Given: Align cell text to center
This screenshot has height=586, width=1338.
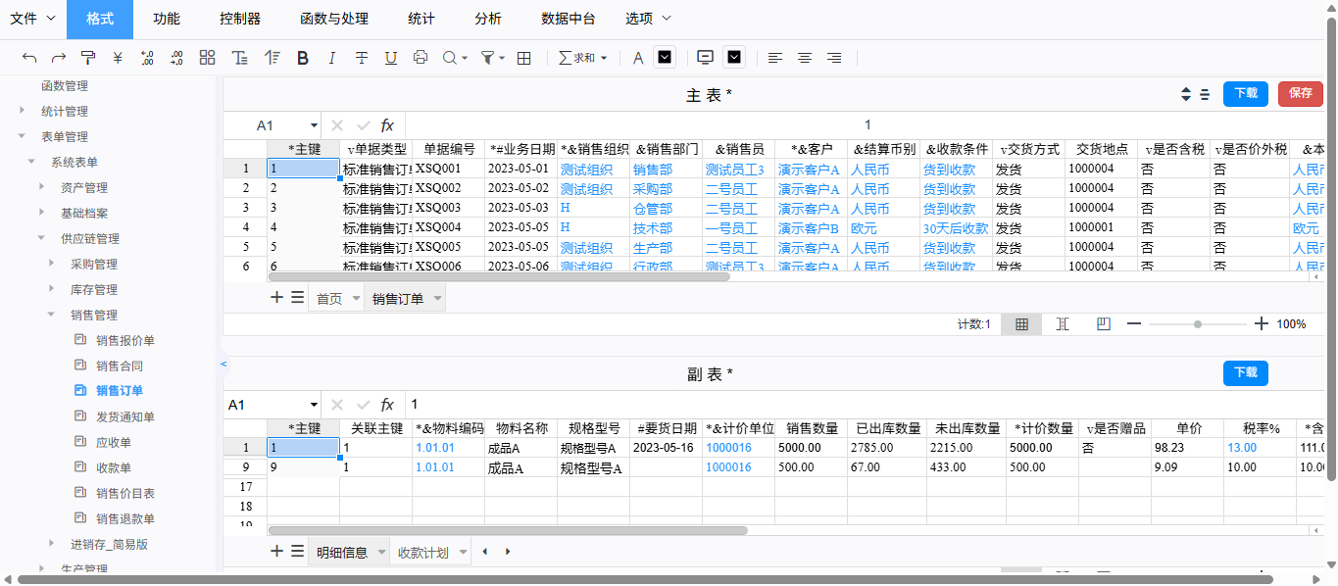Looking at the screenshot, I should coord(805,58).
